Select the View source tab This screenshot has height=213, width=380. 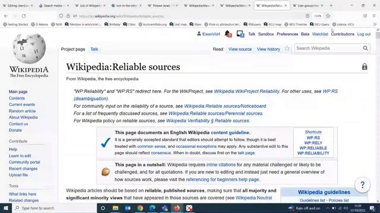coord(240,49)
